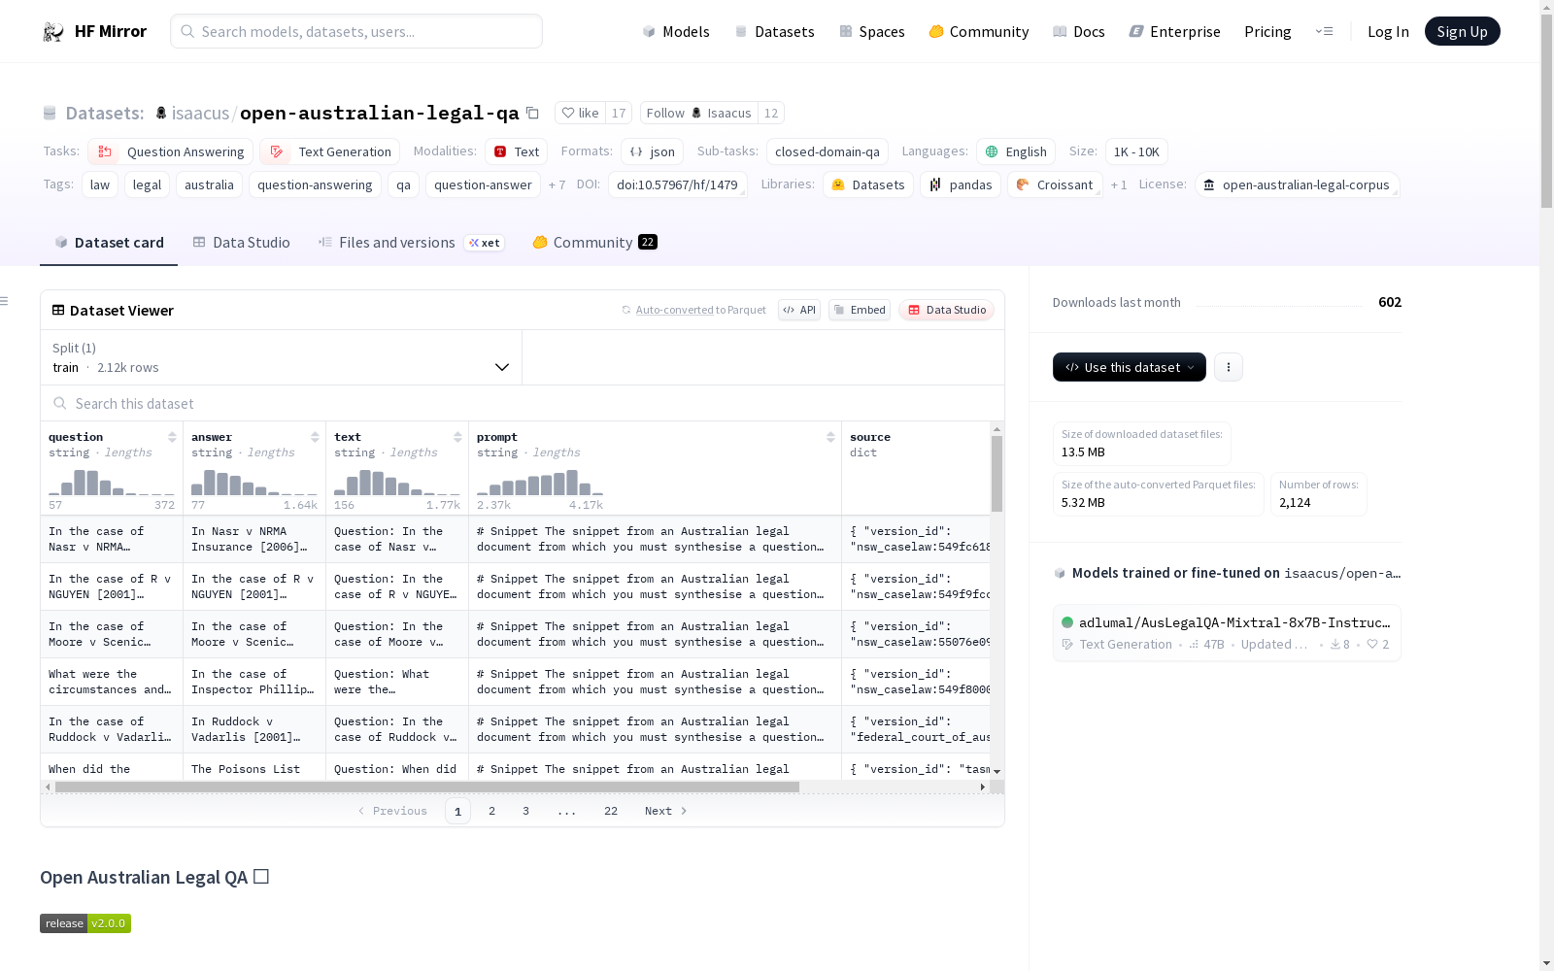Open Data Studio from viewer header
The height and width of the screenshot is (971, 1554).
tap(947, 310)
